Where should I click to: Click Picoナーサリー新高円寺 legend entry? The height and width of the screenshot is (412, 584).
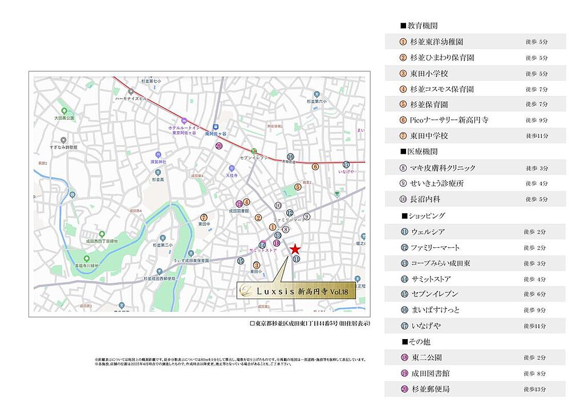pyautogui.click(x=475, y=120)
